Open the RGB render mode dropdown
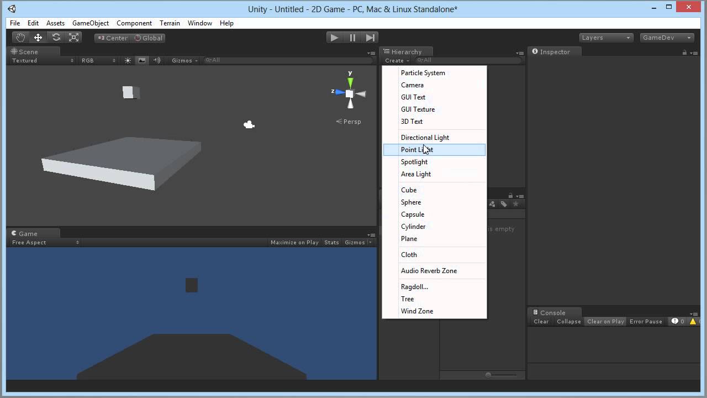 pyautogui.click(x=98, y=61)
